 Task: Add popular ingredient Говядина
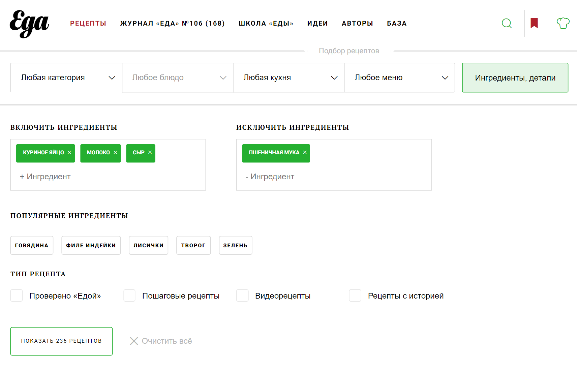[32, 245]
